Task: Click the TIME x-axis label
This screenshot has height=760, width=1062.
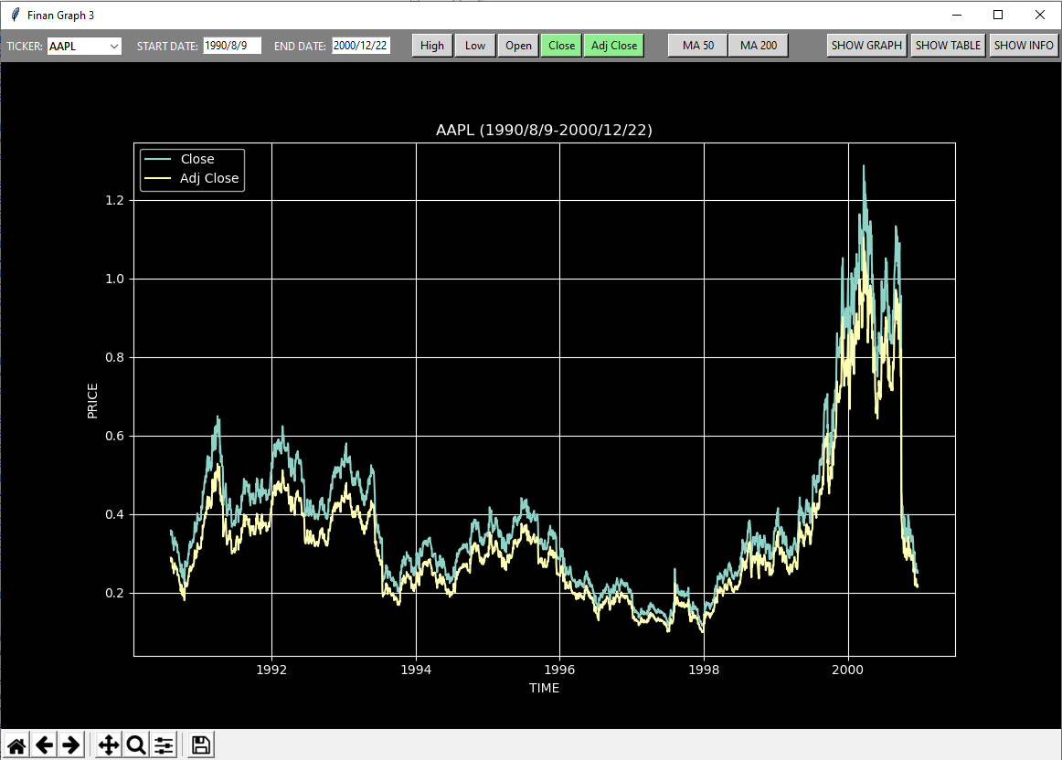Action: point(544,688)
